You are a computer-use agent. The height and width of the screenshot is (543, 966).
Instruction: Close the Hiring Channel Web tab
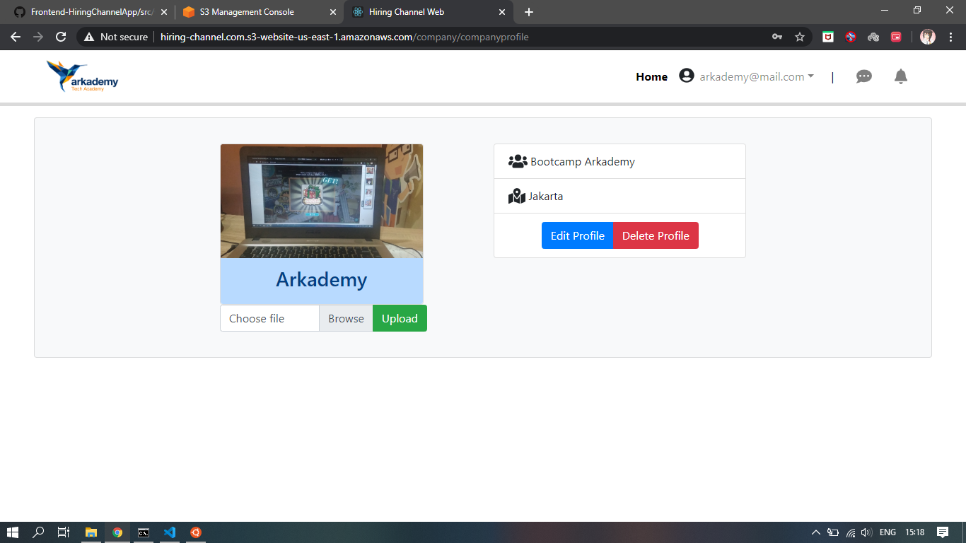(x=502, y=12)
